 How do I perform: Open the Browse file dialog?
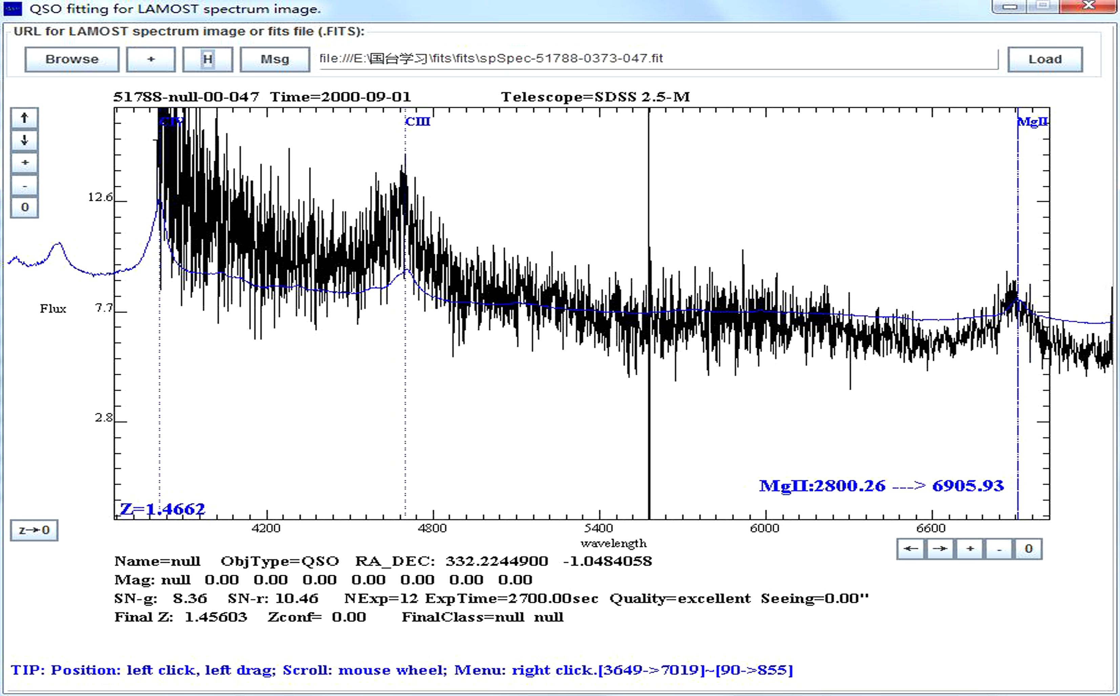point(72,59)
